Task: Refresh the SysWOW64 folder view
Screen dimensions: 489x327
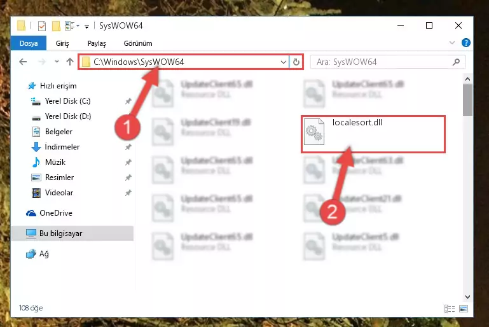Action: (x=296, y=62)
